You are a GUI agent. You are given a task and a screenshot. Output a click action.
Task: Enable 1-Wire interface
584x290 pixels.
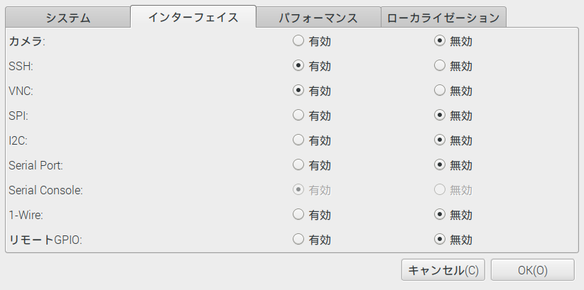tap(298, 214)
